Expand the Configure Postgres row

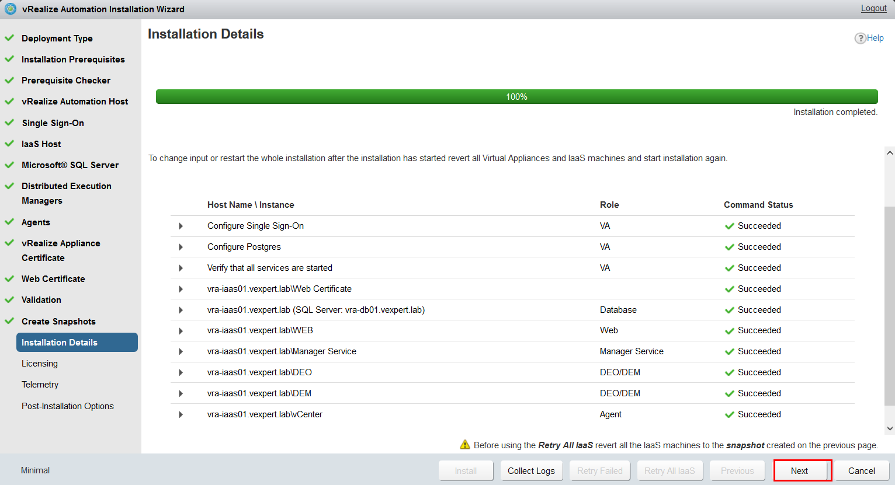181,247
